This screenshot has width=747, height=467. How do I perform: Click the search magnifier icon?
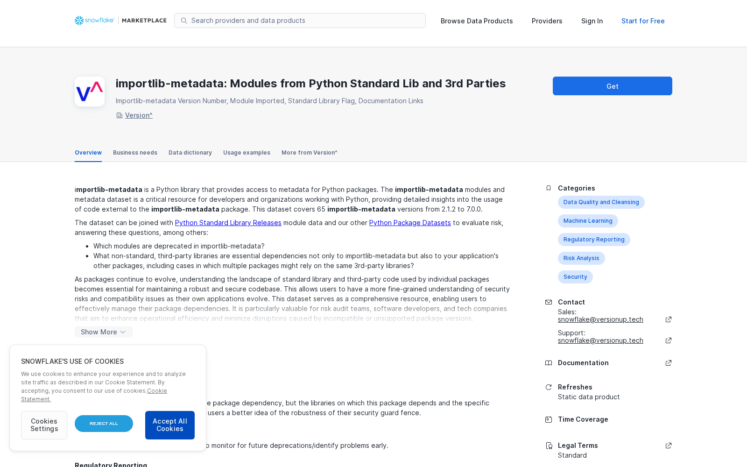(184, 21)
